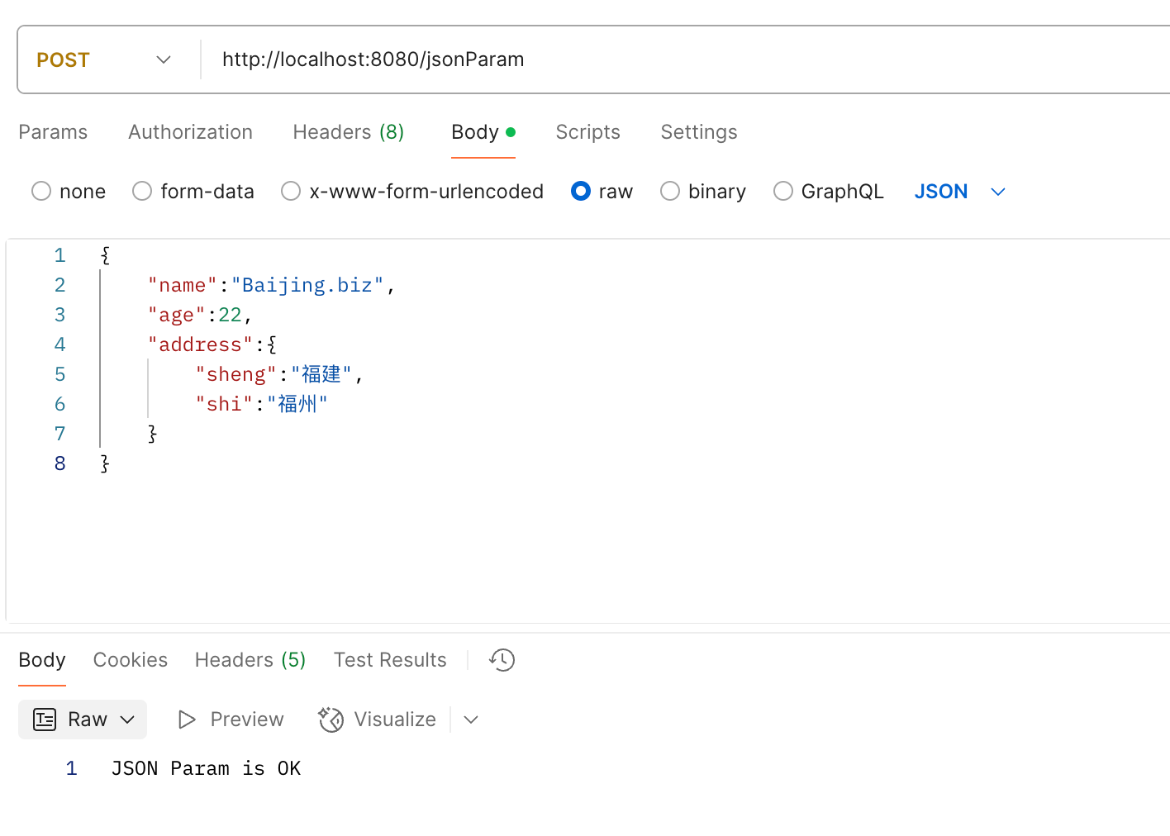Image resolution: width=1170 pixels, height=836 pixels.
Task: Switch to the Params tab
Action: click(x=53, y=132)
